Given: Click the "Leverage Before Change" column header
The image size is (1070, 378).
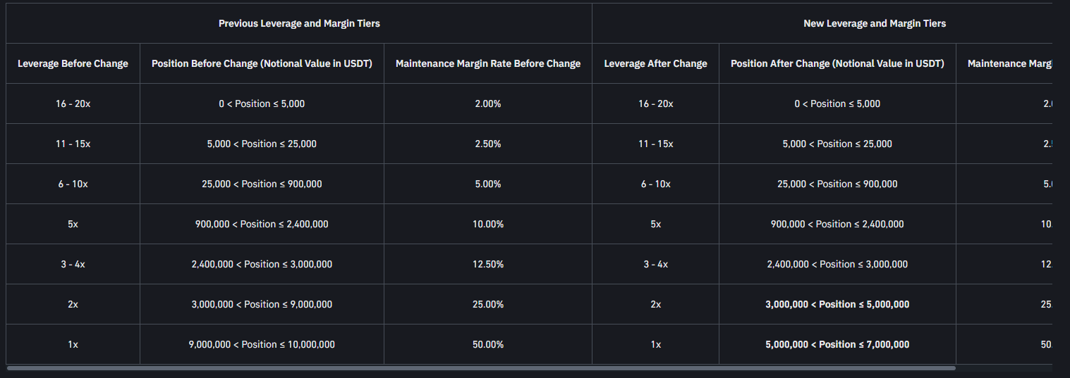Looking at the screenshot, I should click(x=73, y=63).
